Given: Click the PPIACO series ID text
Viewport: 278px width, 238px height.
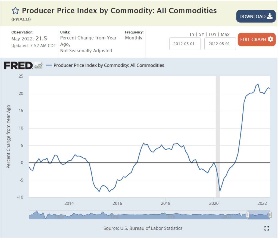Looking at the screenshot, I should [21, 20].
